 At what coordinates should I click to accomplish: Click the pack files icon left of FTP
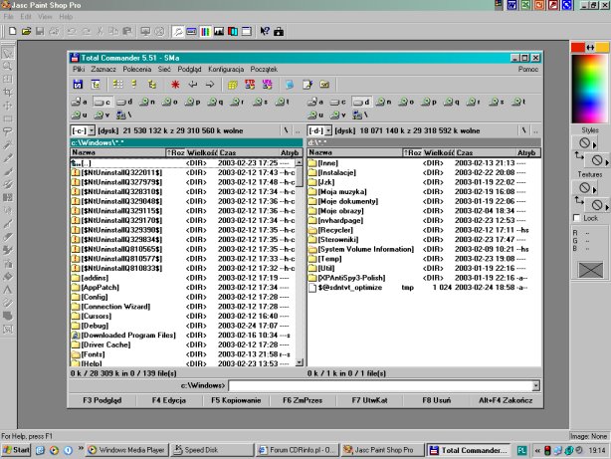[x=233, y=85]
